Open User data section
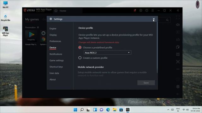This screenshot has width=202, height=113. tap(54, 73)
